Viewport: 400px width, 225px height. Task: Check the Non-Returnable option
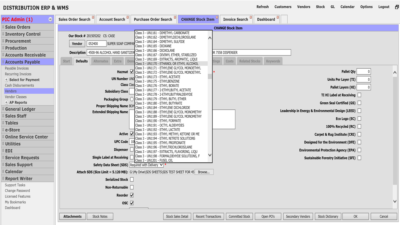tap(132, 187)
